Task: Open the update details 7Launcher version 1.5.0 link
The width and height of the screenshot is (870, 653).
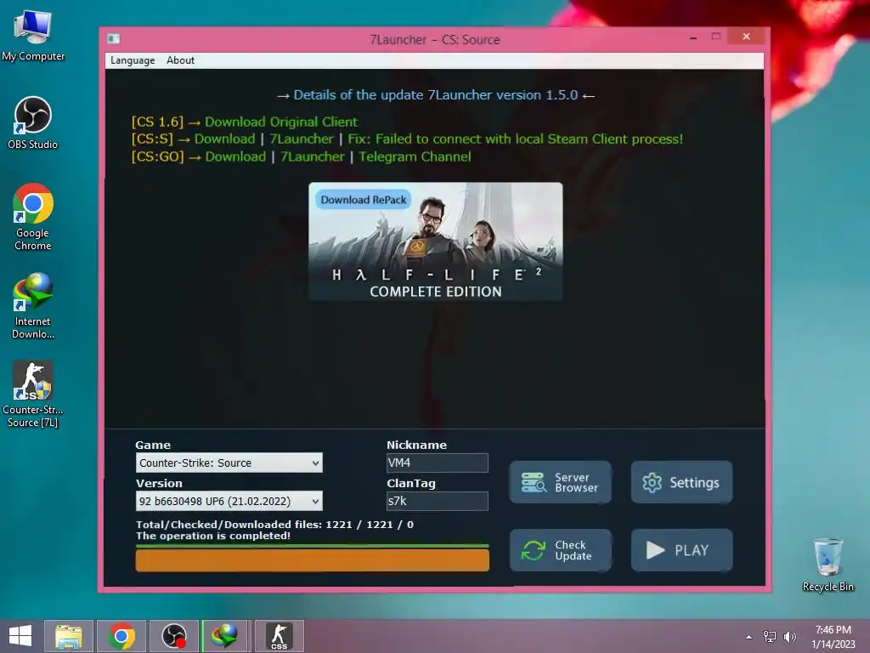Action: point(436,95)
